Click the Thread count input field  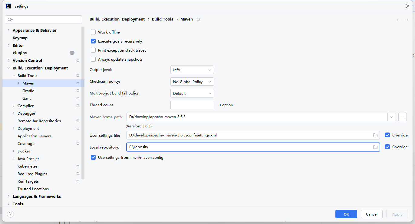coord(192,105)
